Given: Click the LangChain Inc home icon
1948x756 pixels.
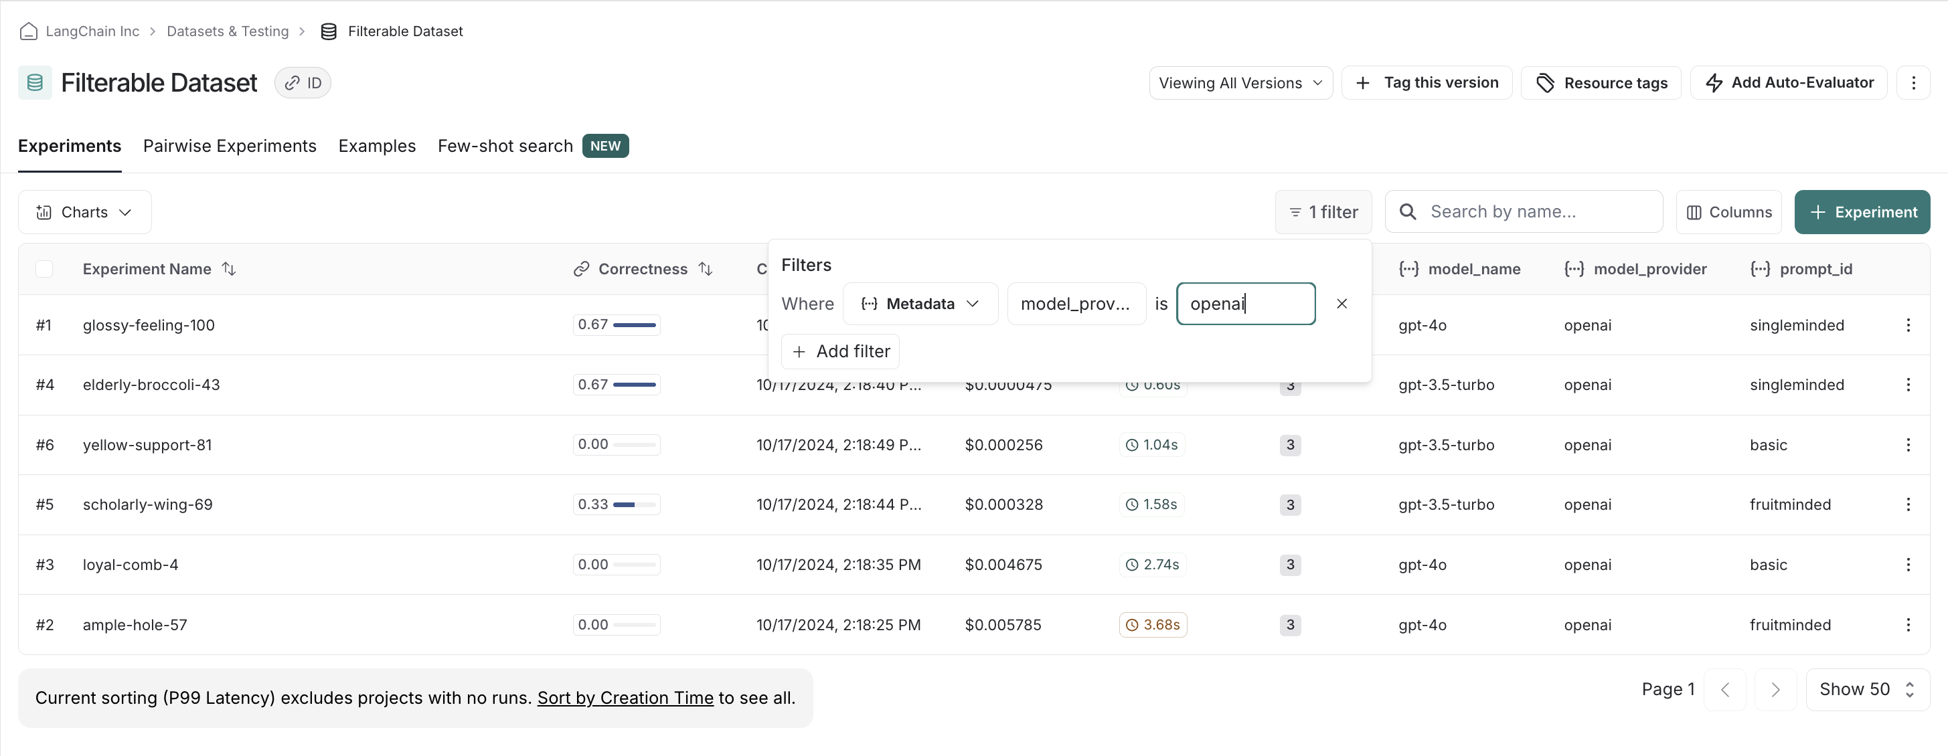Looking at the screenshot, I should pos(29,31).
